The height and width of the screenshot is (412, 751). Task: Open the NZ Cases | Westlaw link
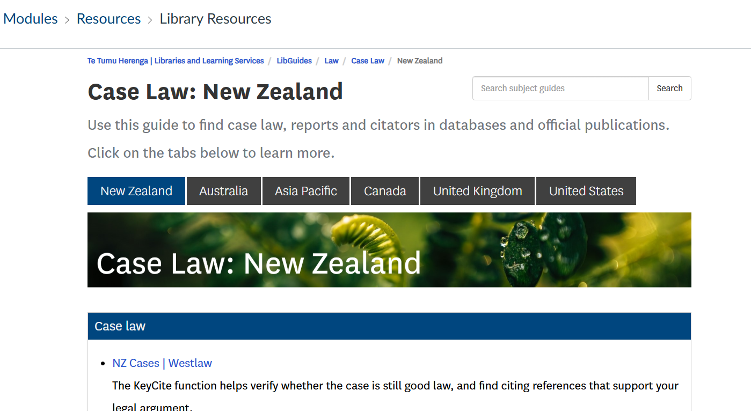pyautogui.click(x=162, y=363)
